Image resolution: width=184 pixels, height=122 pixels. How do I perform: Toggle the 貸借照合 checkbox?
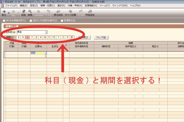62,20
